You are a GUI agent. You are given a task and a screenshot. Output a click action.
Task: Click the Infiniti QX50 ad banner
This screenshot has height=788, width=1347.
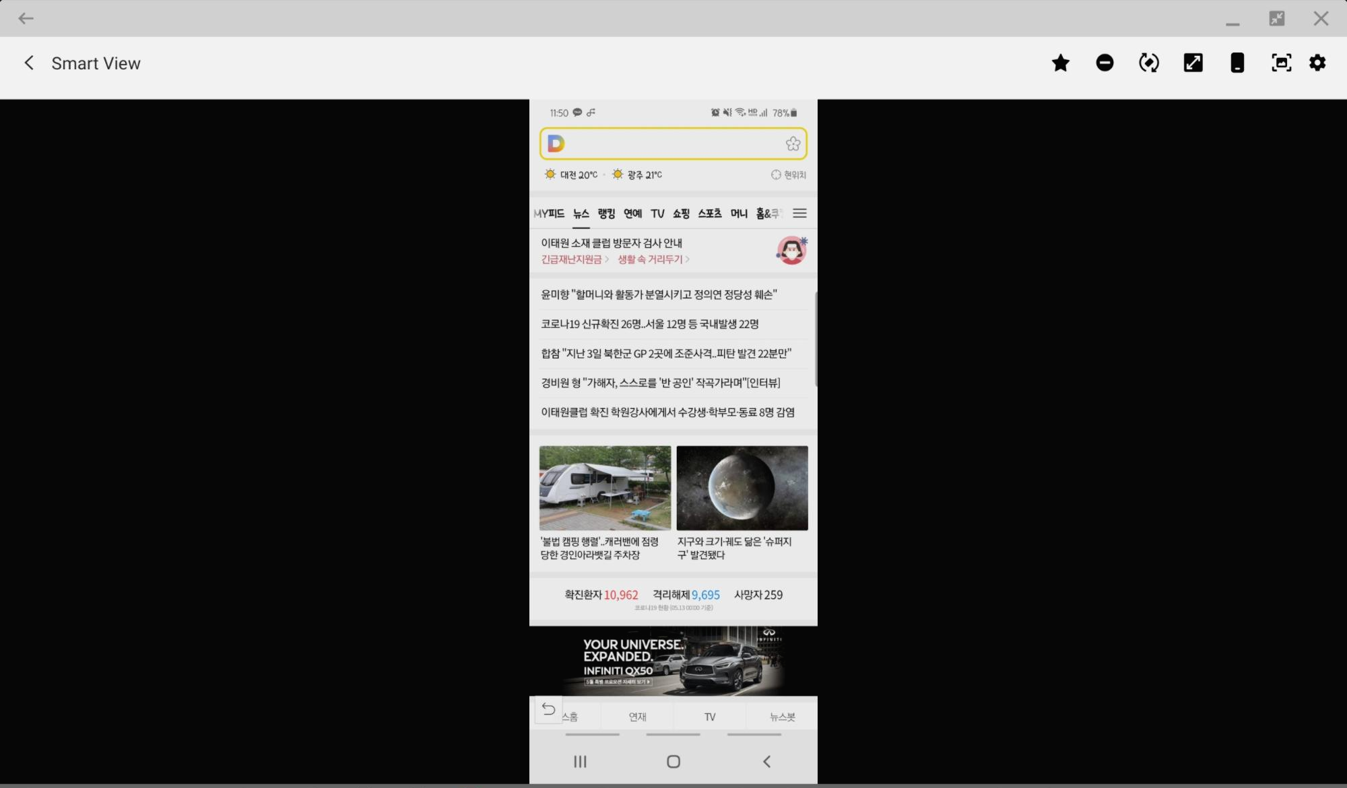(x=673, y=661)
